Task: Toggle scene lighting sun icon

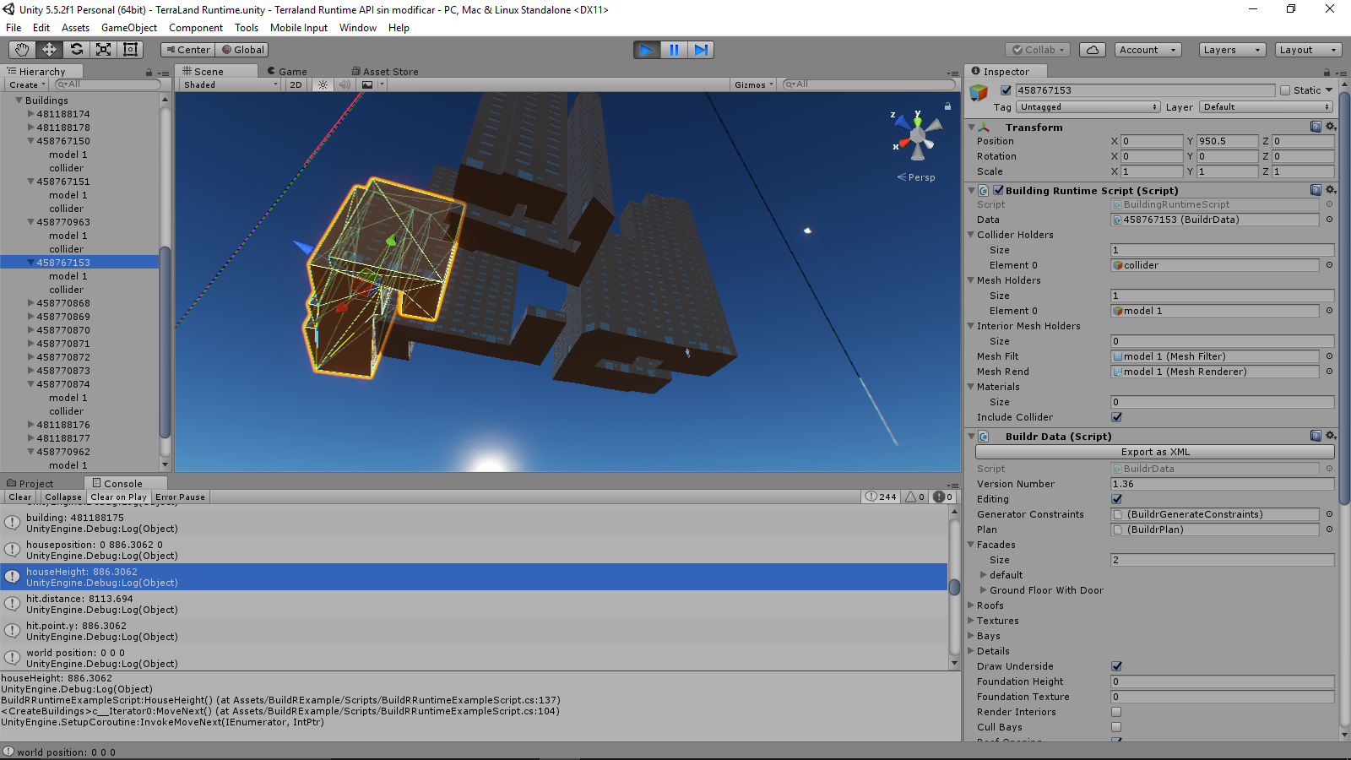Action: click(x=323, y=84)
